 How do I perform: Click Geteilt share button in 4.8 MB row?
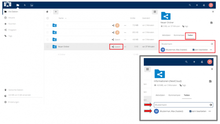pos(116,40)
